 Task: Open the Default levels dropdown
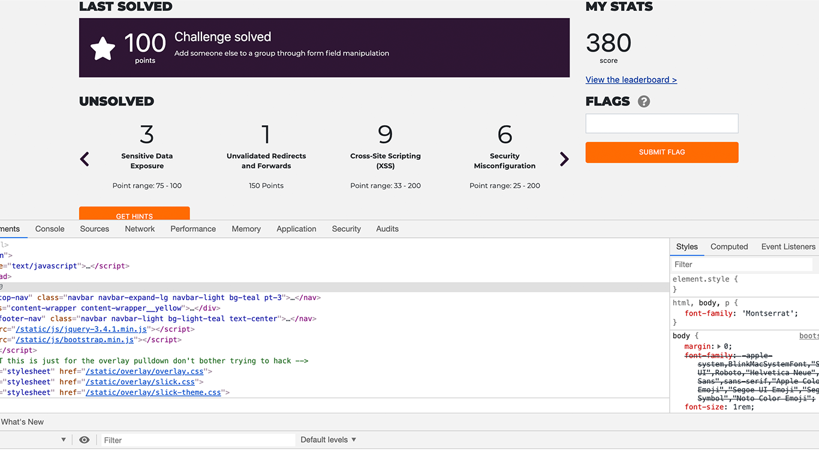pyautogui.click(x=329, y=440)
